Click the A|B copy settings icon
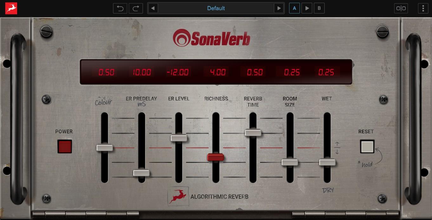This screenshot has height=220, width=432. 401,8
